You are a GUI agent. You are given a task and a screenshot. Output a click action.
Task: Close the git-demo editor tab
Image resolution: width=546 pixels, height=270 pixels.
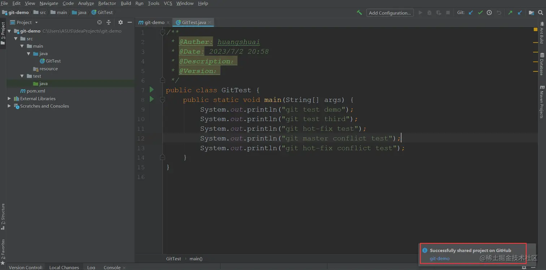pyautogui.click(x=168, y=22)
